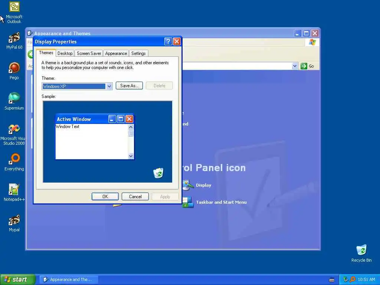Click the Save As... button
380x285 pixels.
[129, 86]
